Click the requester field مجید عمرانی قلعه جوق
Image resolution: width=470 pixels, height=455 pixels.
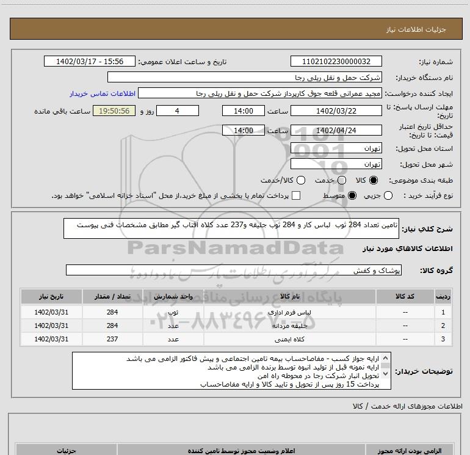point(260,93)
